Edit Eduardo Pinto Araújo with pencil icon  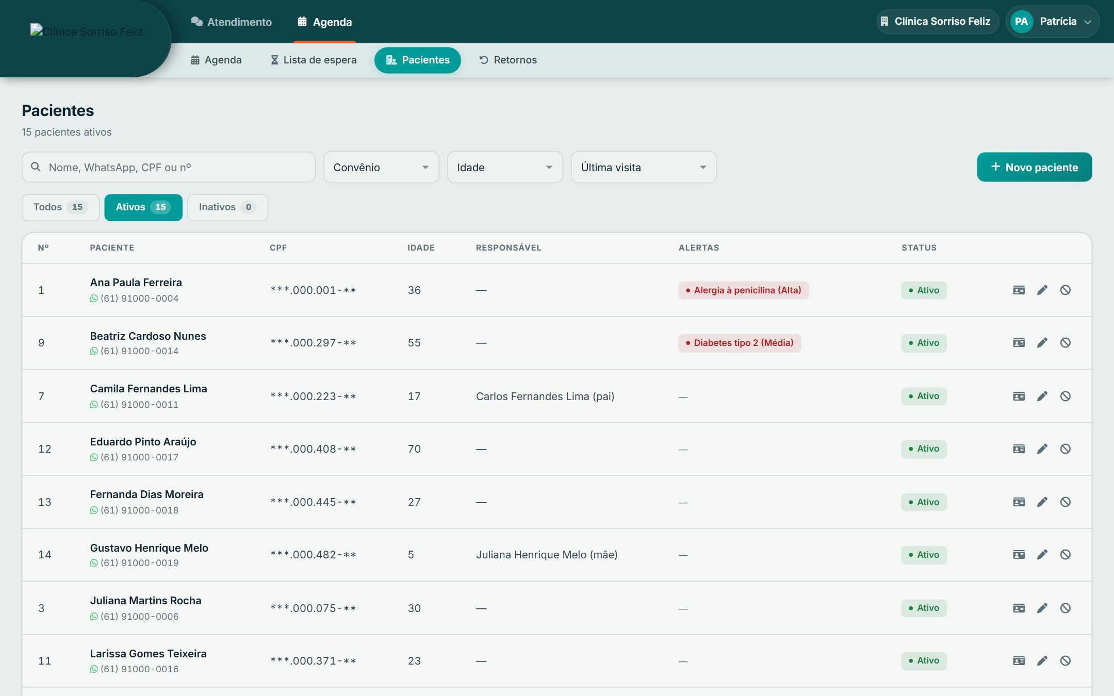1042,449
